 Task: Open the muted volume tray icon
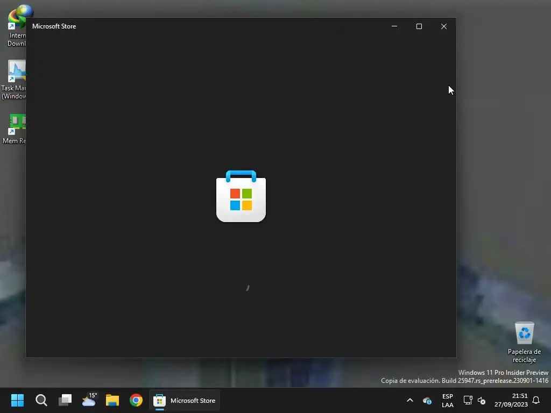pyautogui.click(x=482, y=400)
